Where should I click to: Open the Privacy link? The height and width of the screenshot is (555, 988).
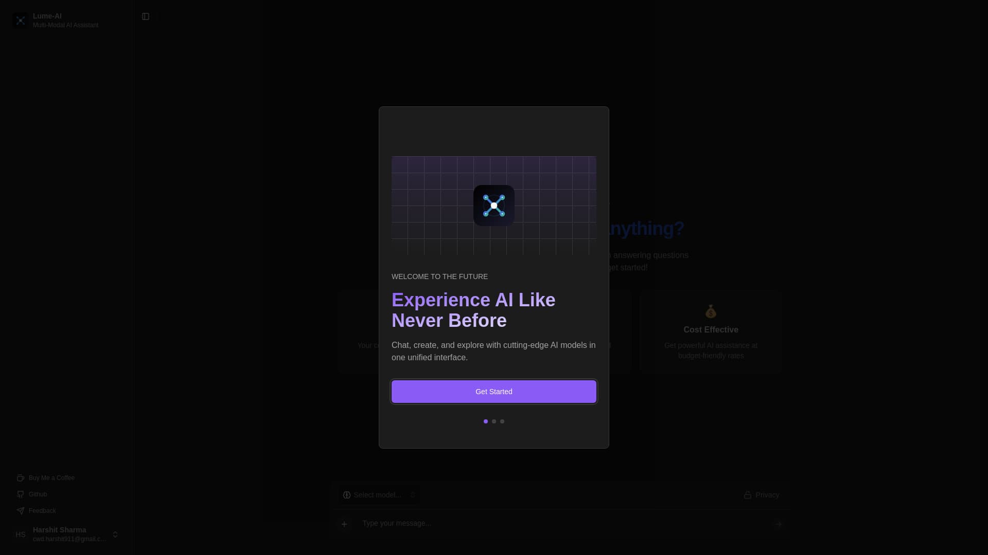point(767,495)
